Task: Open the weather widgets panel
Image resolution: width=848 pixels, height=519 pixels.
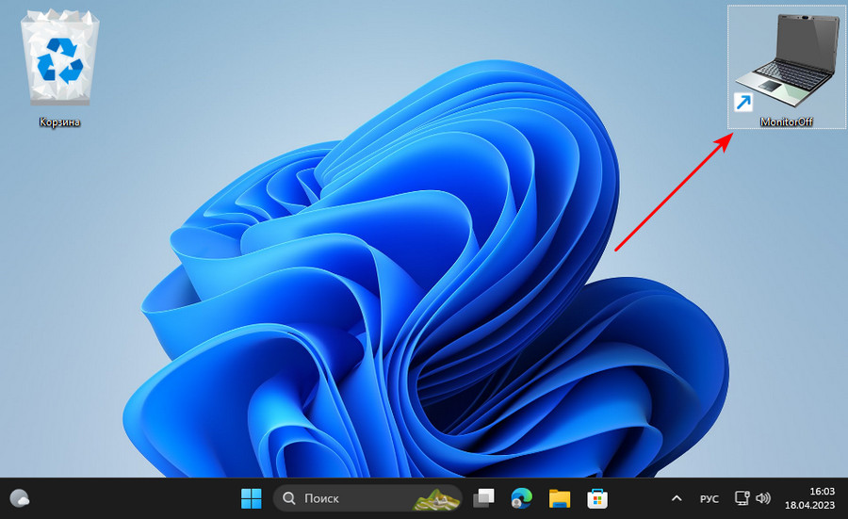Action: [21, 497]
